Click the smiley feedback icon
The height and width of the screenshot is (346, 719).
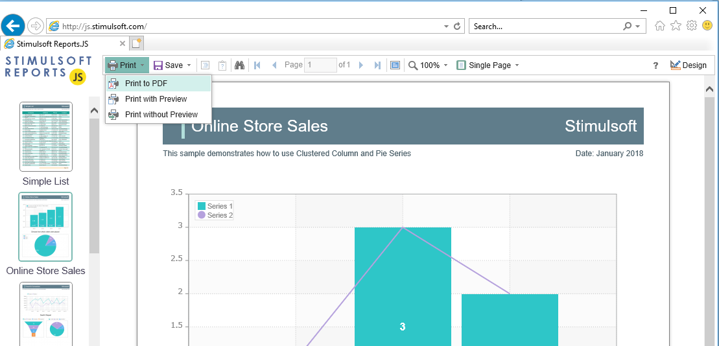707,26
